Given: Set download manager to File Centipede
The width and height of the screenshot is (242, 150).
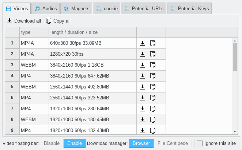Looking at the screenshot, I should tap(173, 143).
